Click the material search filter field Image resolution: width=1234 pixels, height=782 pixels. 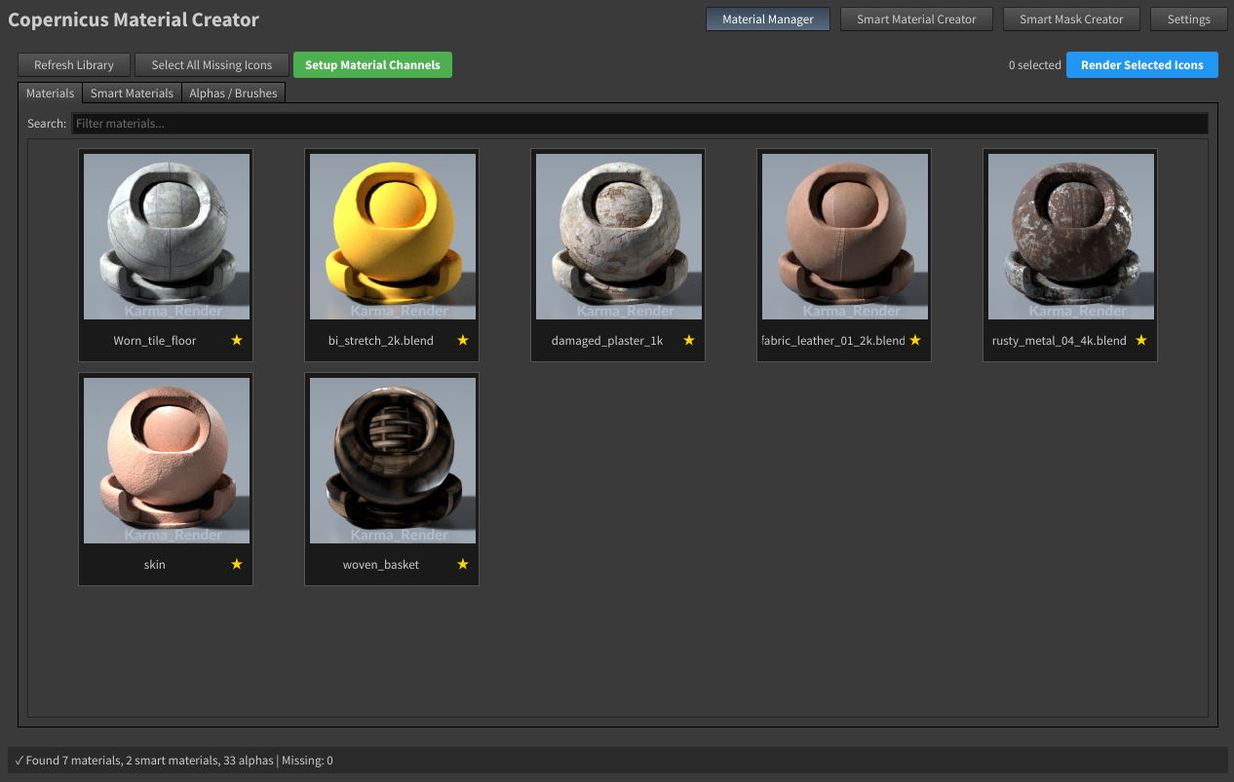(634, 124)
